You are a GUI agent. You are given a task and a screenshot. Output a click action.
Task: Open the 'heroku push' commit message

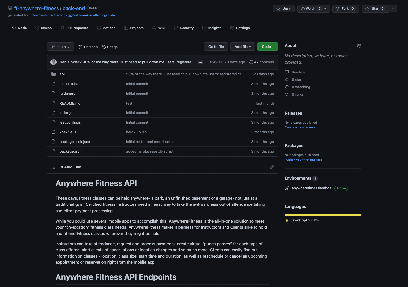[x=136, y=132]
